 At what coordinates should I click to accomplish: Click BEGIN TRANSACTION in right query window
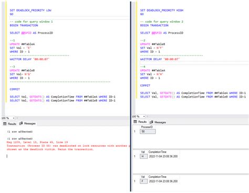tap(154, 25)
